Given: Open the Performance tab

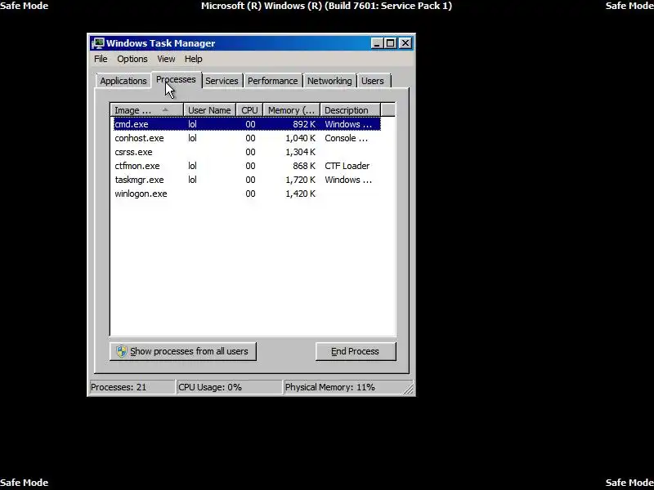Looking at the screenshot, I should (x=273, y=81).
